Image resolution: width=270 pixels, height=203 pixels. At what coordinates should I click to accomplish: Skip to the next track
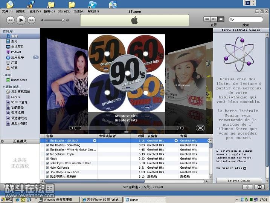(x=32, y=20)
